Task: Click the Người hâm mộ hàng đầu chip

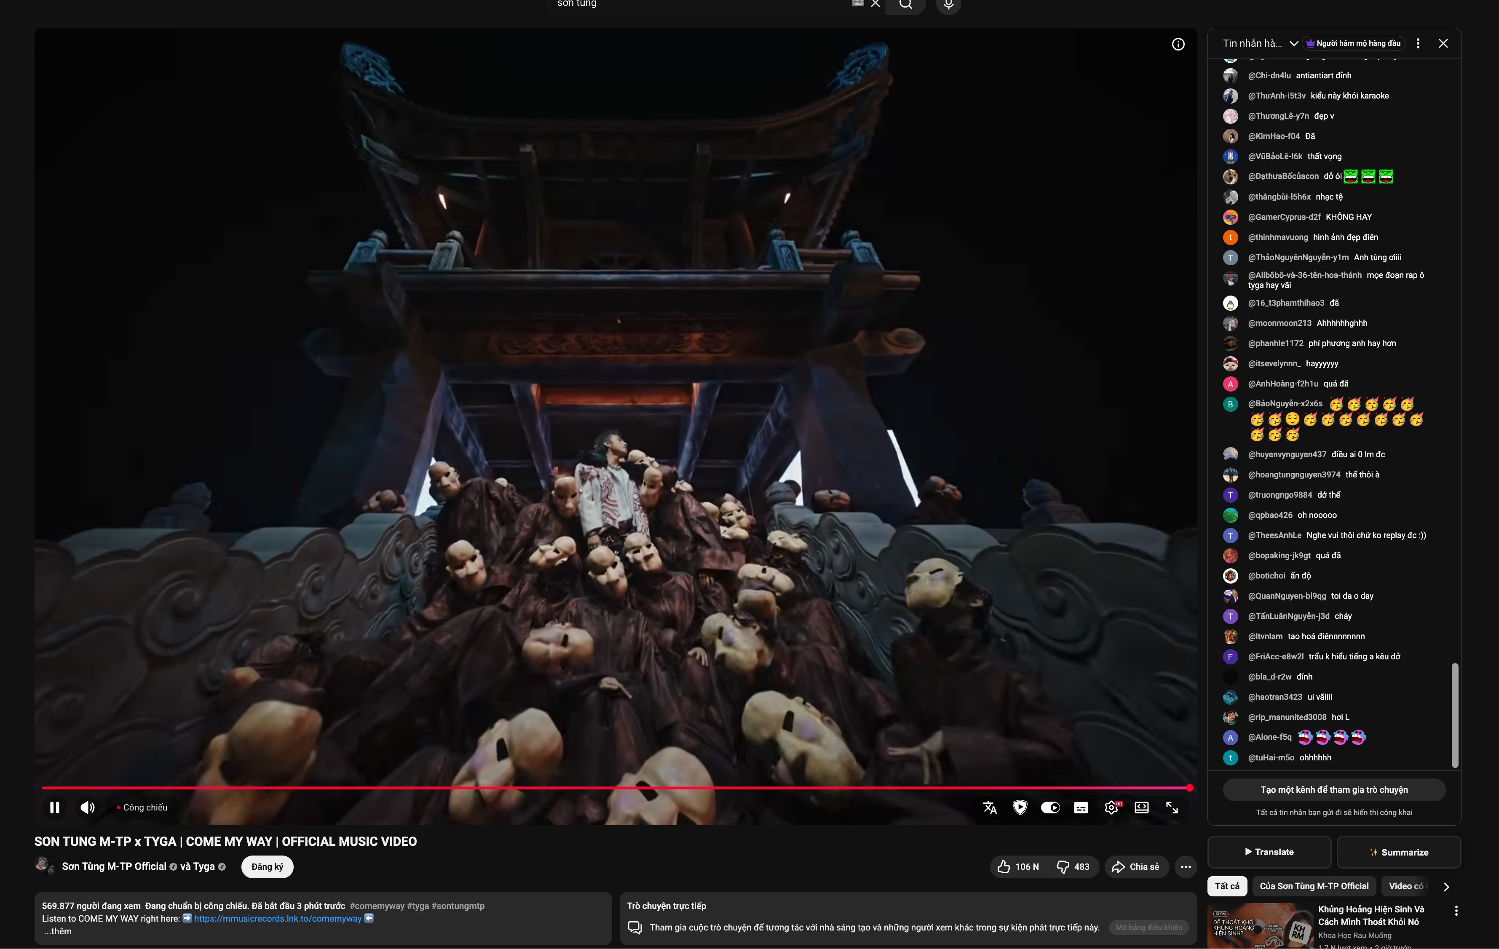Action: (1353, 43)
